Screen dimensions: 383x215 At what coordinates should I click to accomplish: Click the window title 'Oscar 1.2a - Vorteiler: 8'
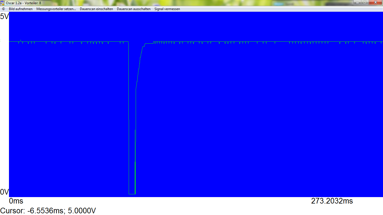tap(24, 3)
